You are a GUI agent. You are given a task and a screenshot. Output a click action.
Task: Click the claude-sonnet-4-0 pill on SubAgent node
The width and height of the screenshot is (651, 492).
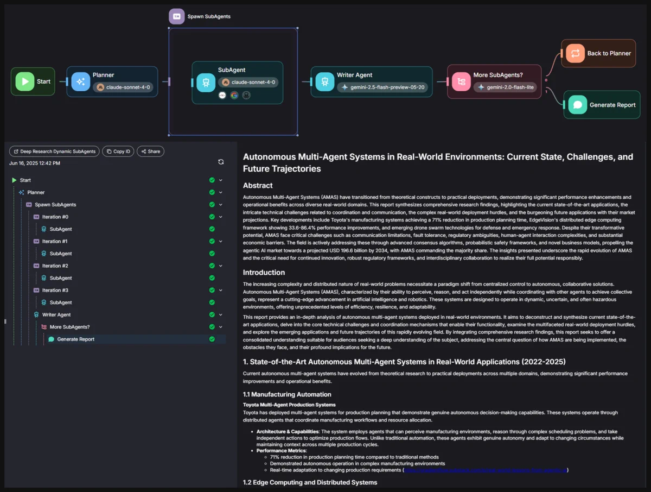pyautogui.click(x=248, y=82)
